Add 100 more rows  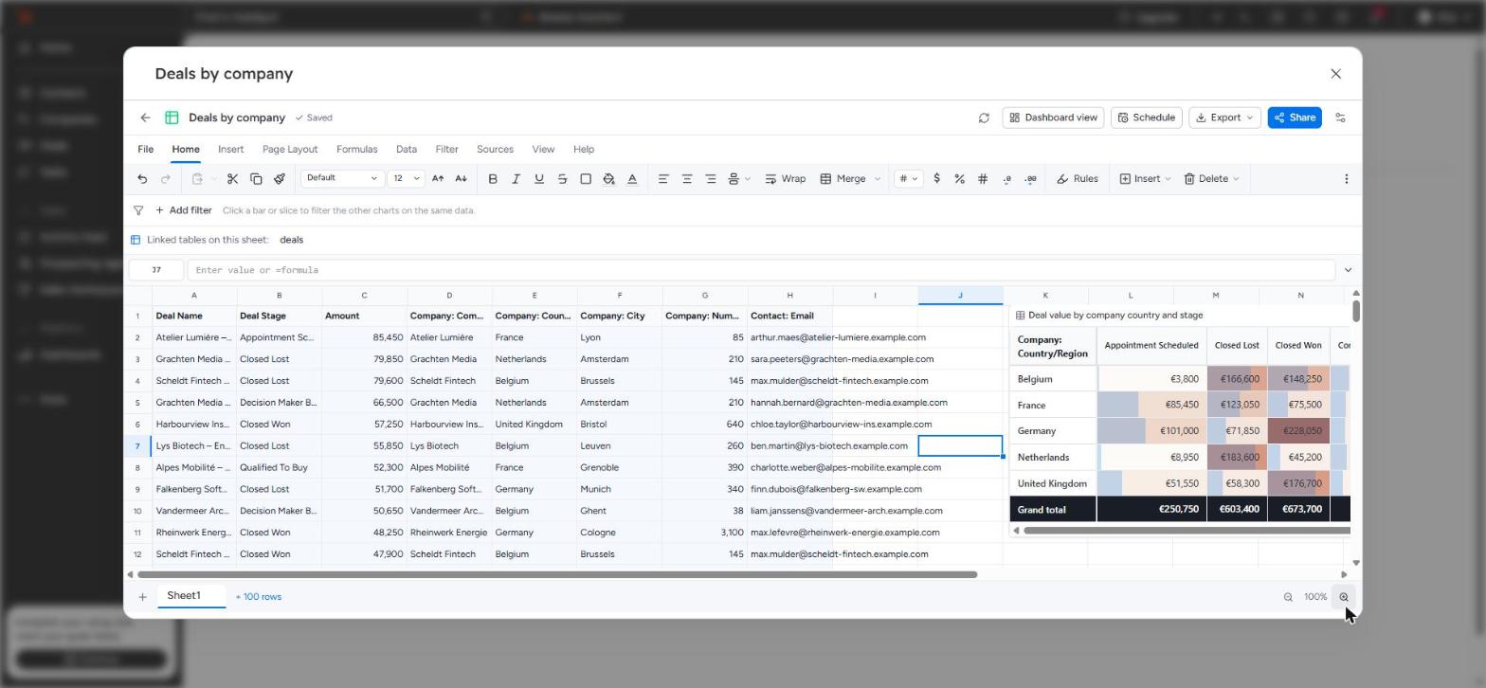(x=258, y=597)
